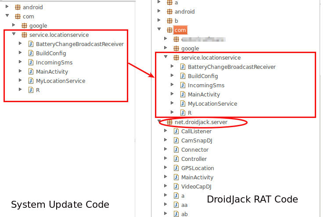Collapse the net.droidjack.server package node
Viewport: 324px width, 217px height.
(159, 122)
